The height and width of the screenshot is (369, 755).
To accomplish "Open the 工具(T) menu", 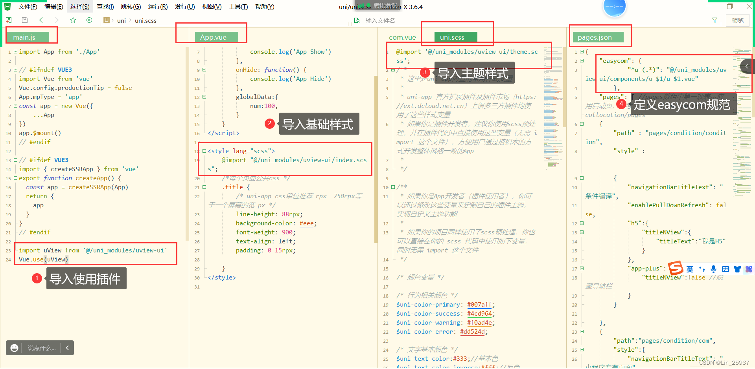I will tap(238, 7).
